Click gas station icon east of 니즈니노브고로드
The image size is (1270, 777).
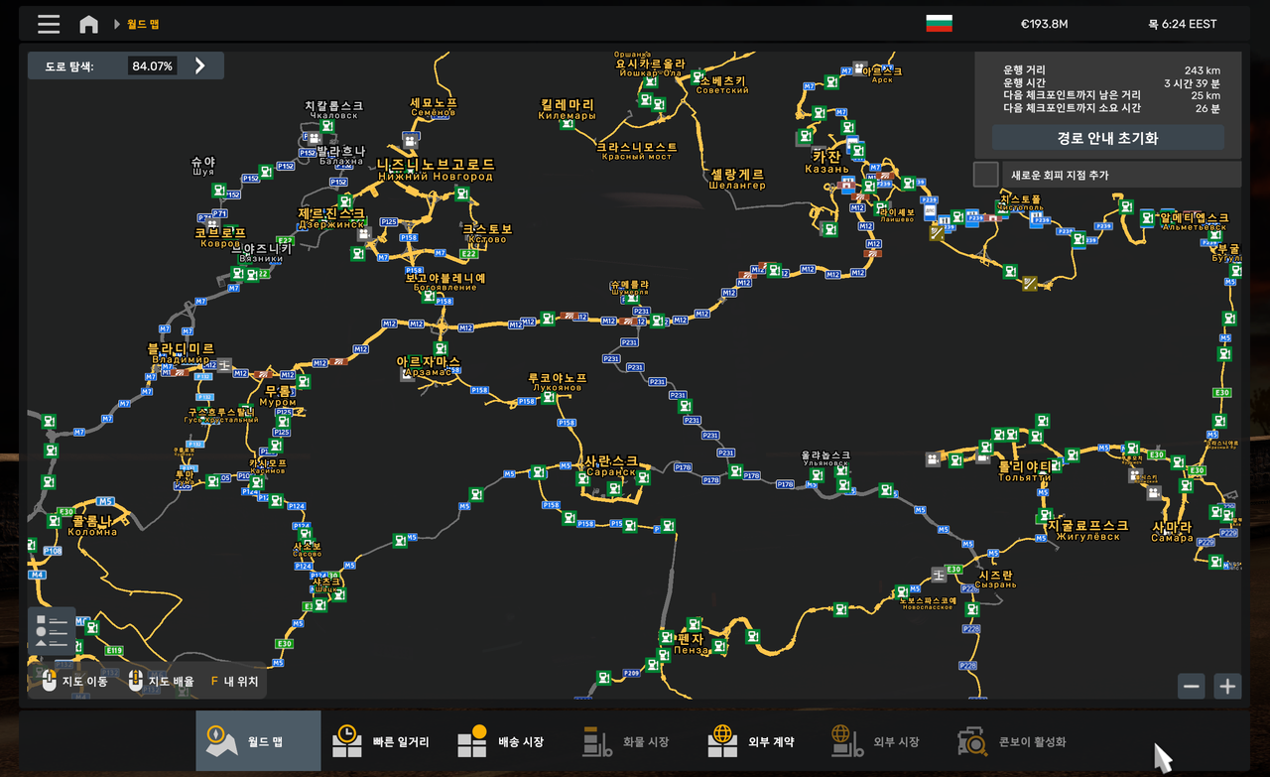pos(461,194)
